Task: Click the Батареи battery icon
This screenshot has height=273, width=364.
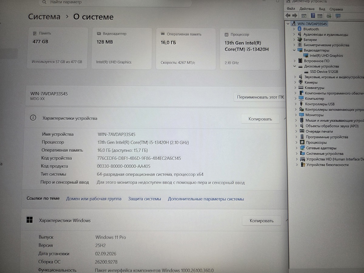Action: click(x=300, y=40)
